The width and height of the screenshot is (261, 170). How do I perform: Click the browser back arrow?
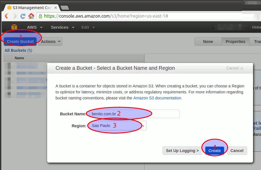click(x=6, y=16)
